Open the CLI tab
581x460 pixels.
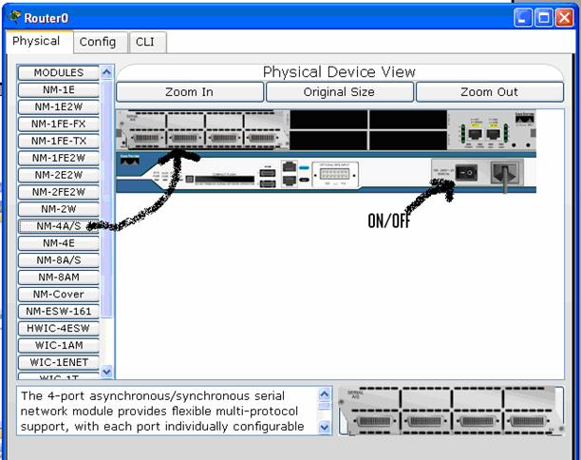click(145, 42)
